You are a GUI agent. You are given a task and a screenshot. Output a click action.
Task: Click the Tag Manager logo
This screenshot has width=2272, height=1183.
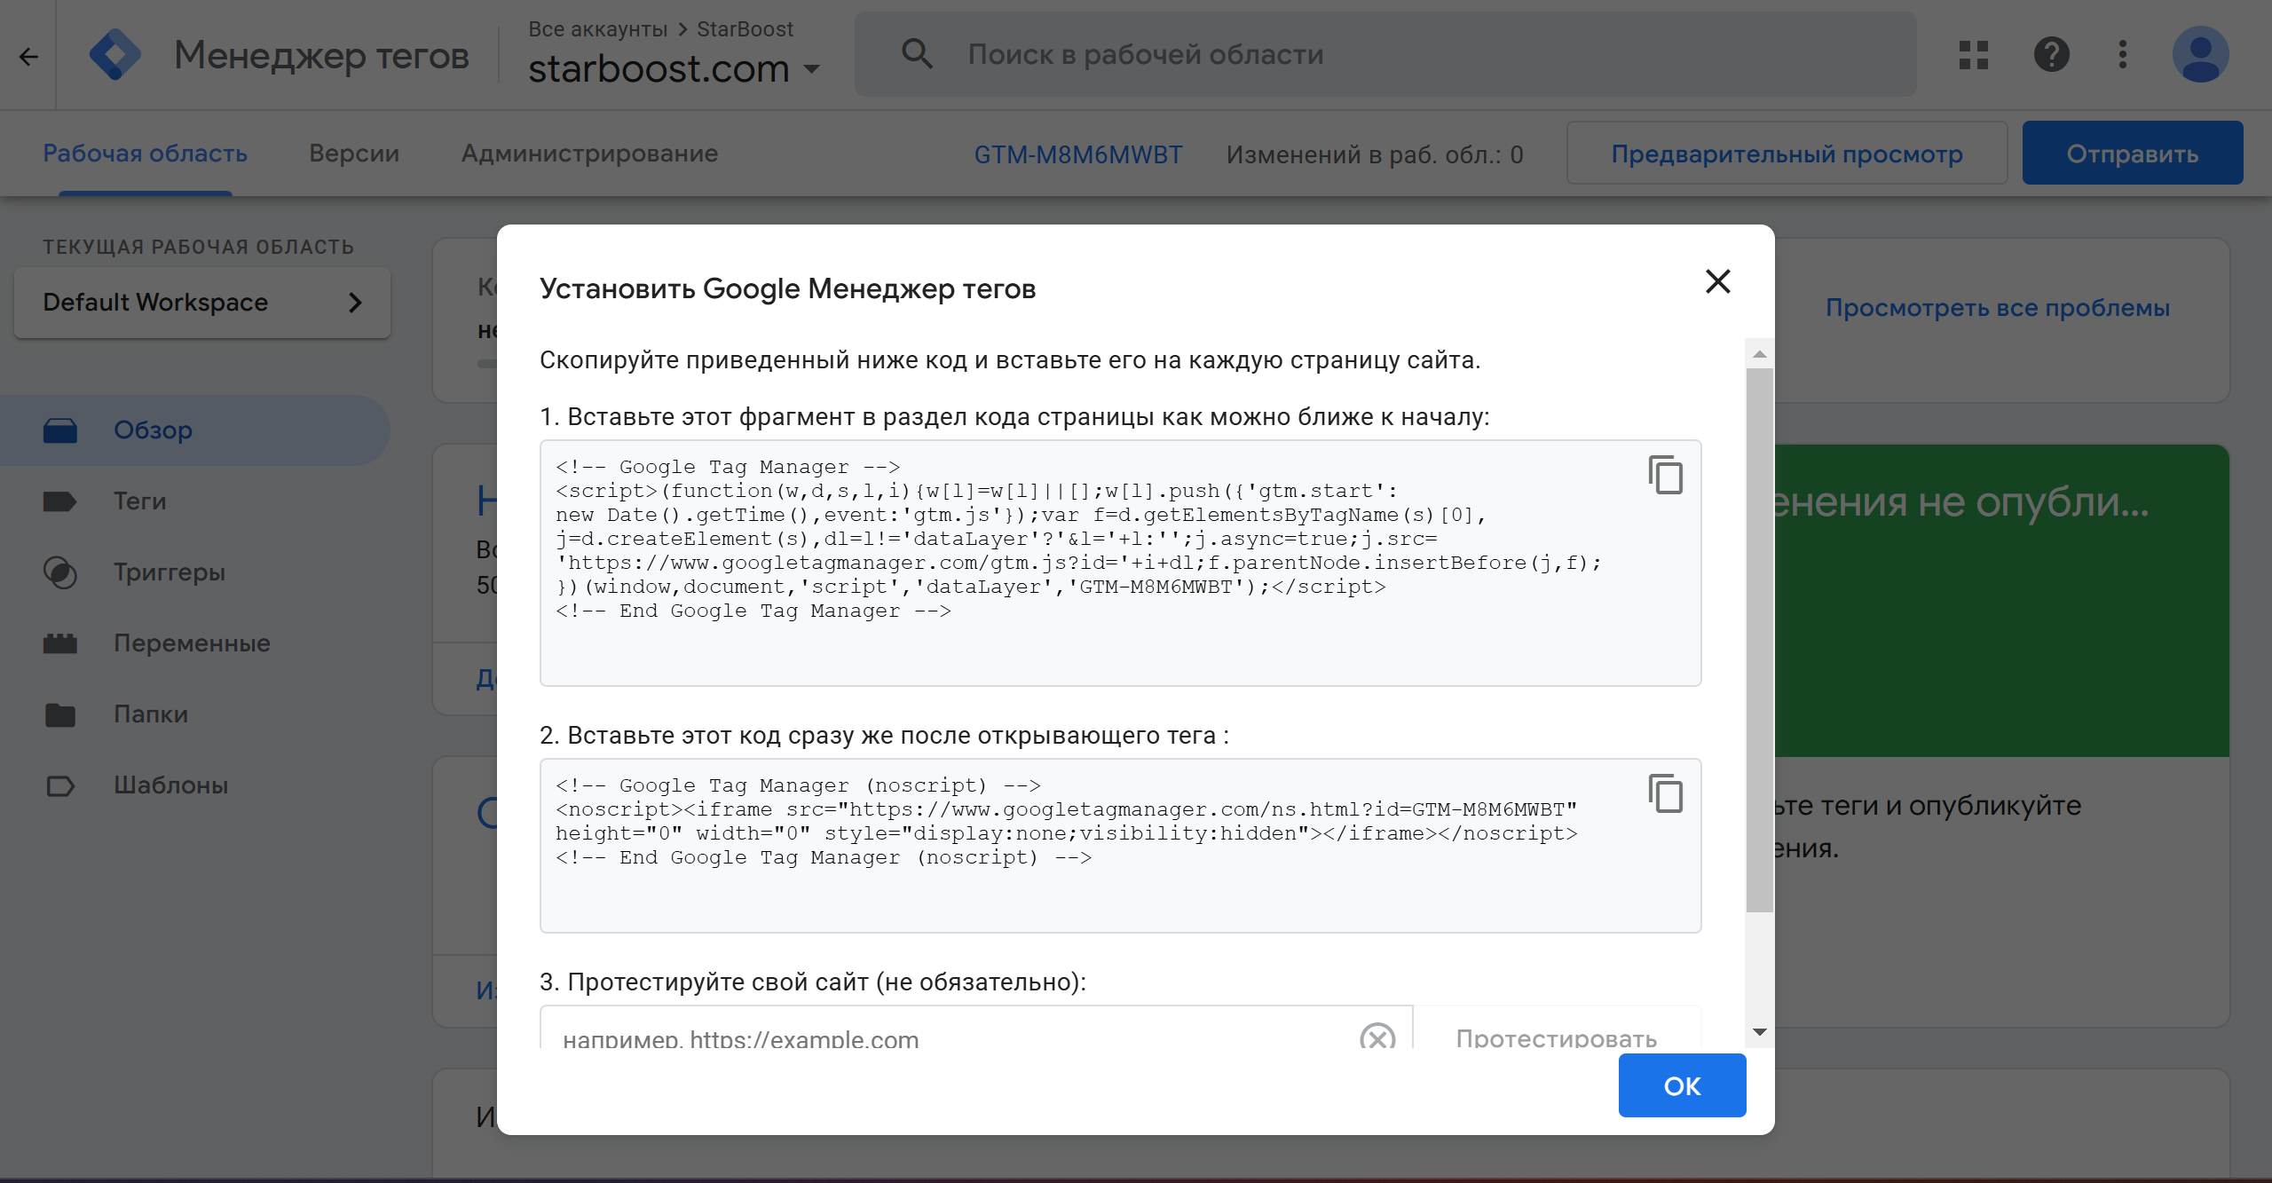click(x=115, y=55)
